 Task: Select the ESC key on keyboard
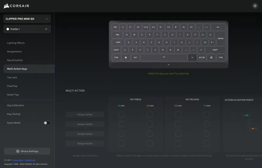point(115,27)
